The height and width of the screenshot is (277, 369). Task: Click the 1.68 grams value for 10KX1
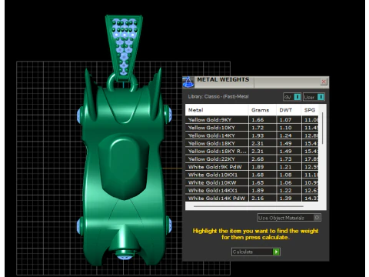coord(258,175)
